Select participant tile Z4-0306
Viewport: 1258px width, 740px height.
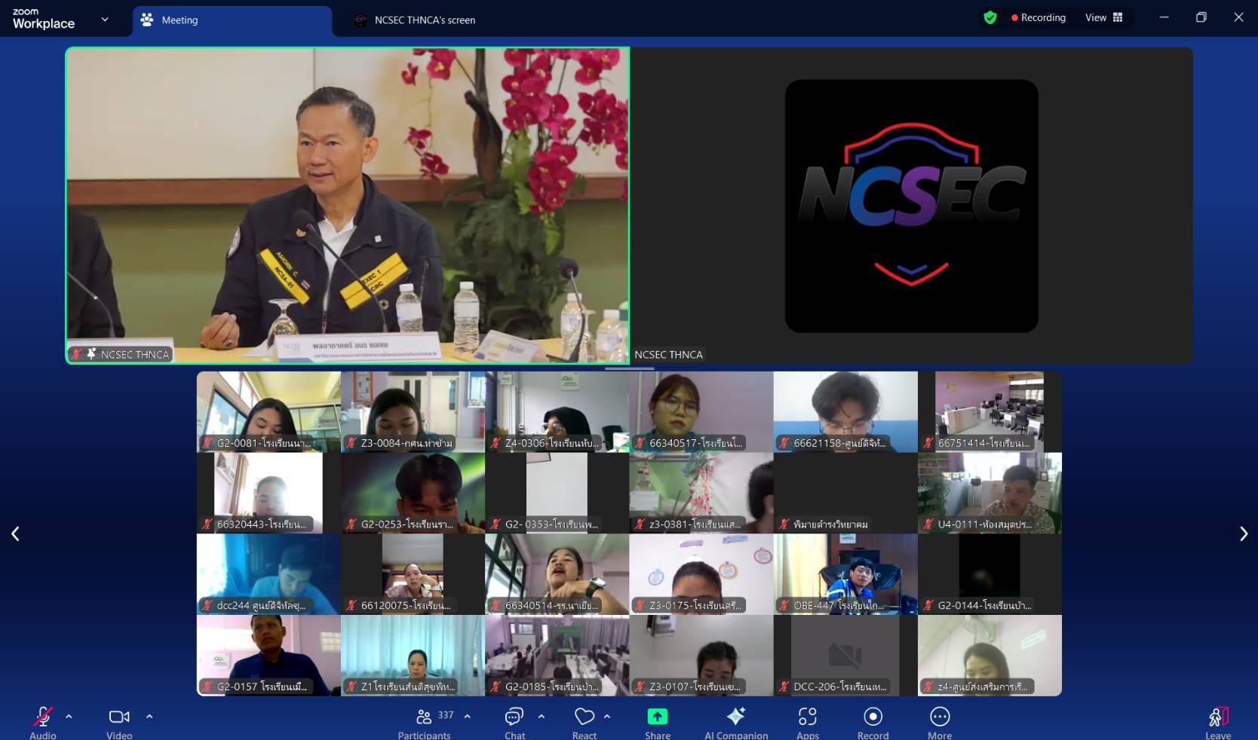557,411
